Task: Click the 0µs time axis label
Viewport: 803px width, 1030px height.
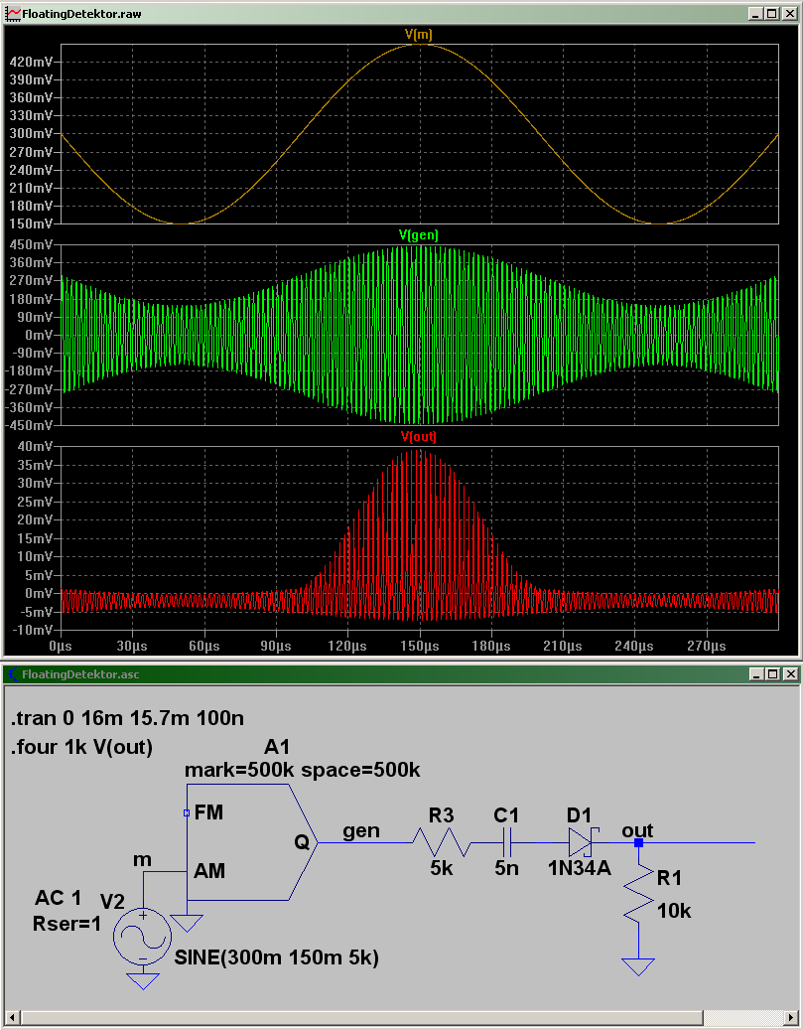Action: [x=61, y=647]
